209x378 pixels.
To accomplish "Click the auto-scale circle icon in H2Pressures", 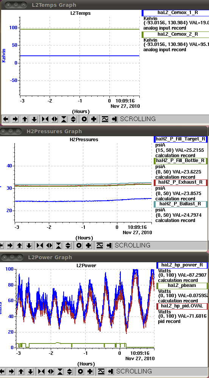I will click(x=79, y=246).
